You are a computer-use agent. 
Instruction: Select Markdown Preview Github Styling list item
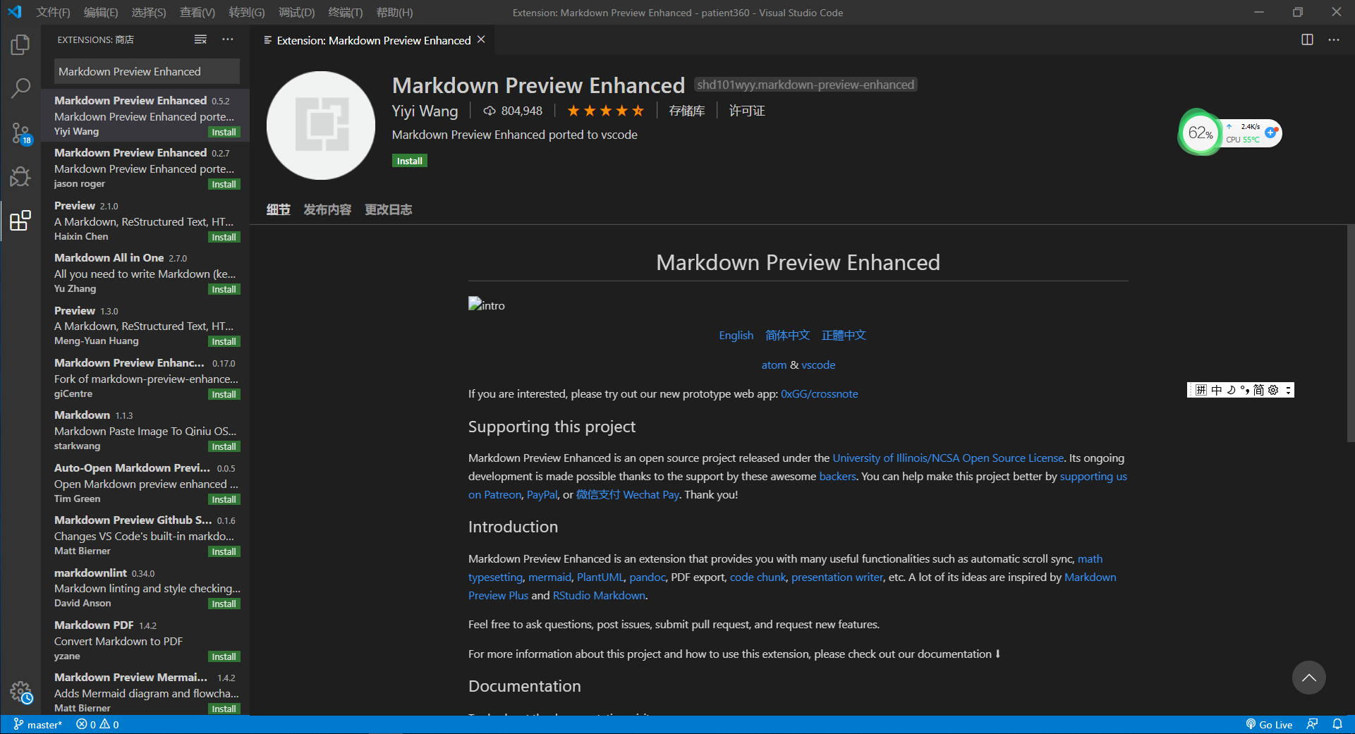(146, 535)
